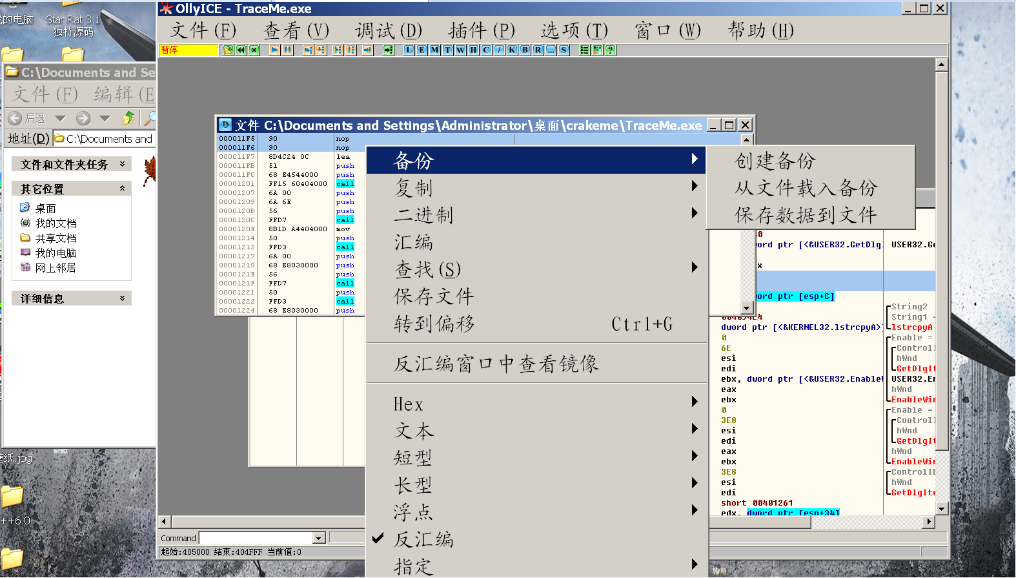1016x578 pixels.
Task: Click the debugging options list icon
Action: tap(584, 50)
